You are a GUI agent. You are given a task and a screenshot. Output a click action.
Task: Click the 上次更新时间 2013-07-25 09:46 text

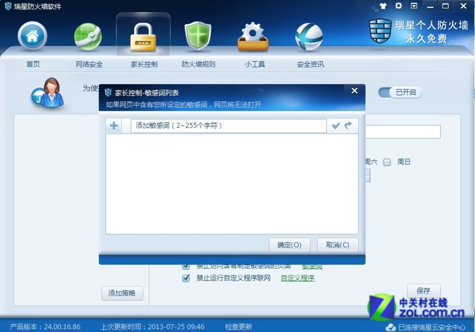pos(153,327)
